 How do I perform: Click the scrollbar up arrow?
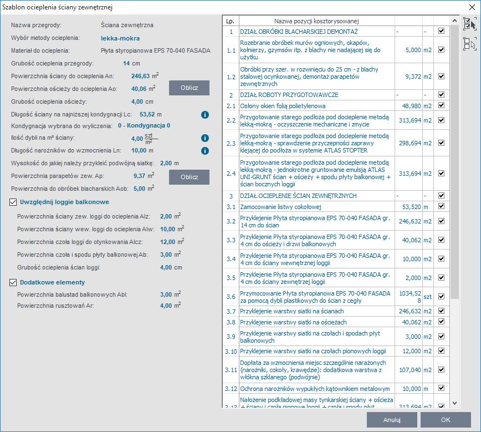pos(454,21)
